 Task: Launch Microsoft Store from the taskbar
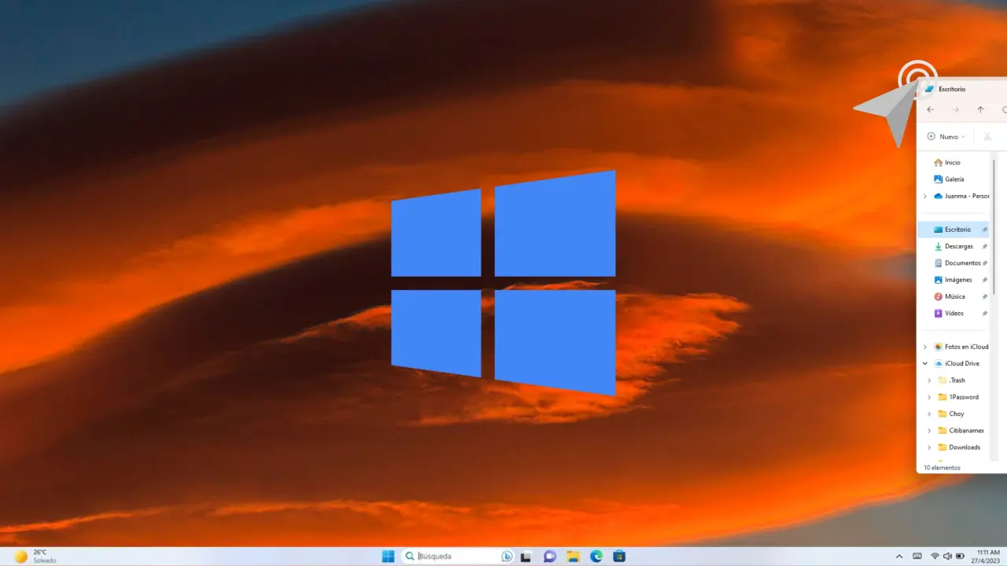click(x=619, y=557)
